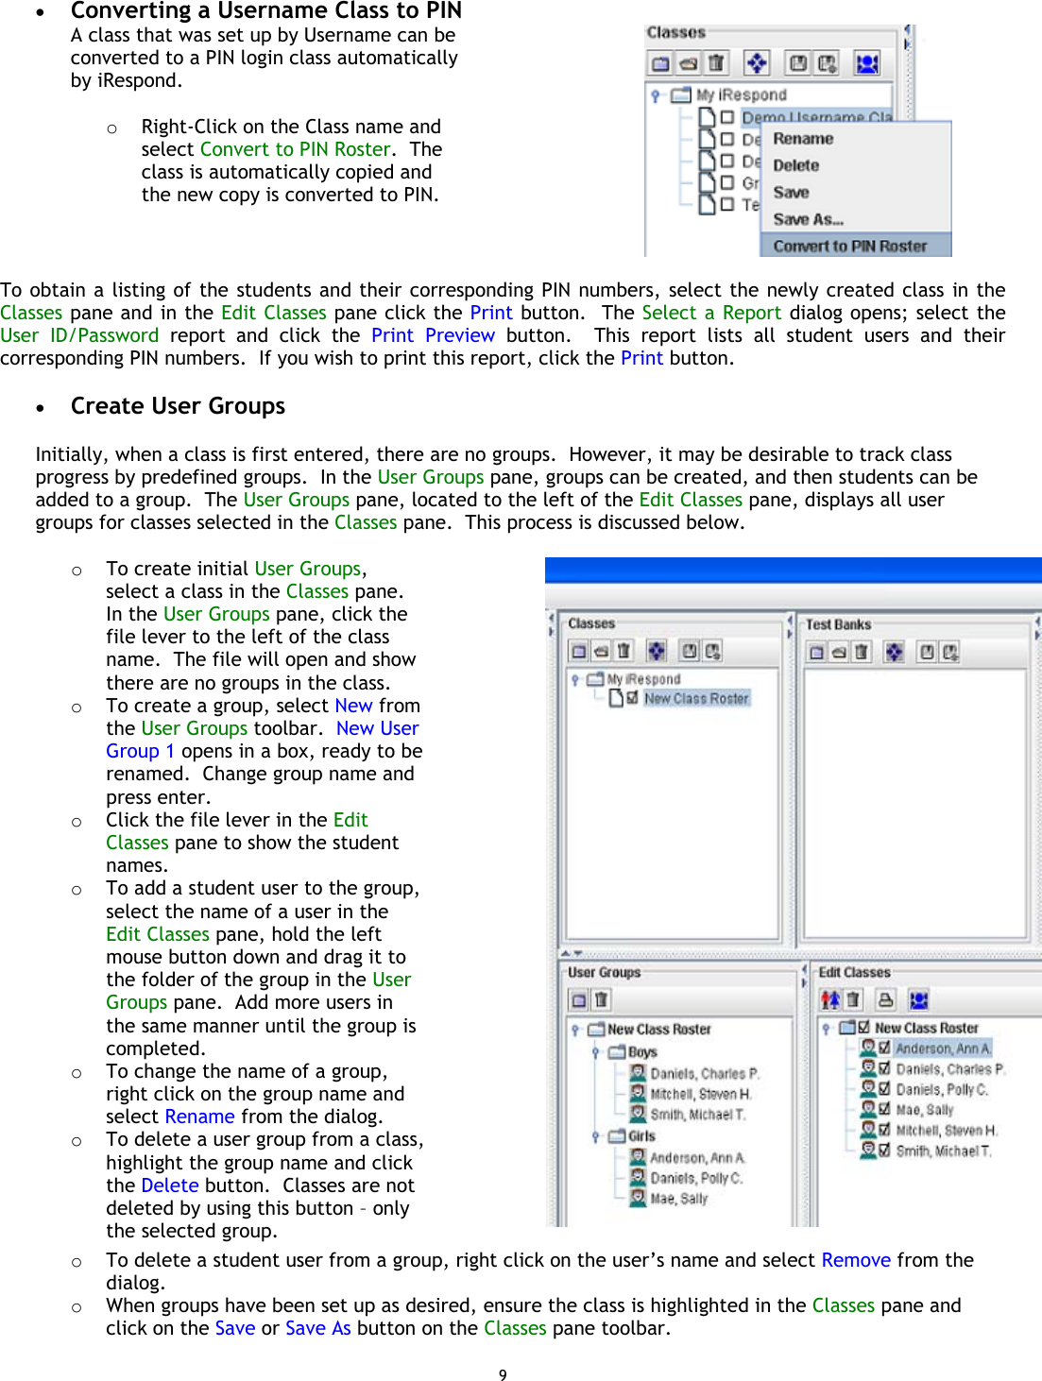Select Demo Username Class tree row
This screenshot has height=1381, width=1042.
click(x=816, y=117)
